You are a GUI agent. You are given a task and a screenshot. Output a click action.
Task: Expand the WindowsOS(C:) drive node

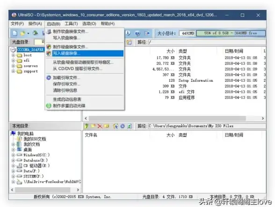tap(13, 155)
